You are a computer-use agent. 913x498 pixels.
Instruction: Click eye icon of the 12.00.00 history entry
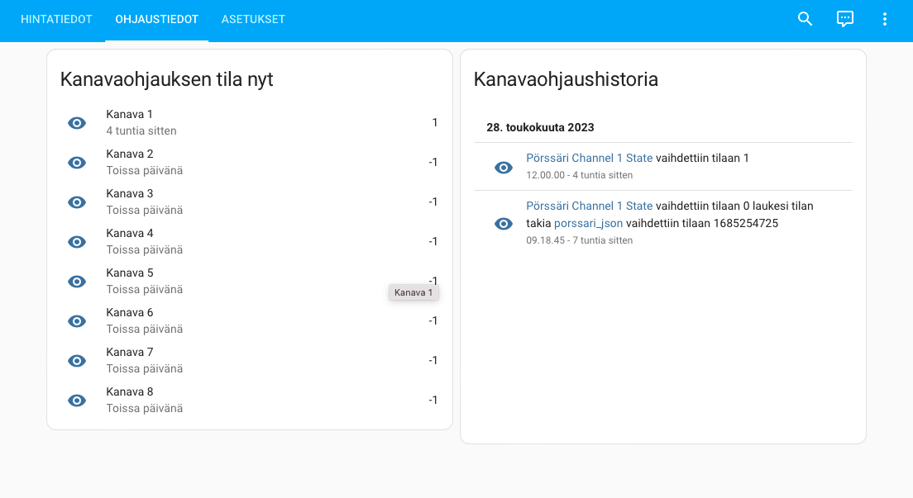[504, 168]
